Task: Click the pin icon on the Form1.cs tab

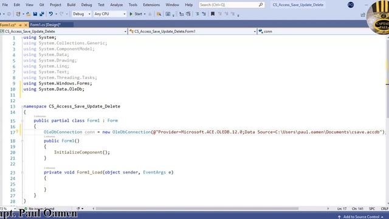Action: coord(20,25)
